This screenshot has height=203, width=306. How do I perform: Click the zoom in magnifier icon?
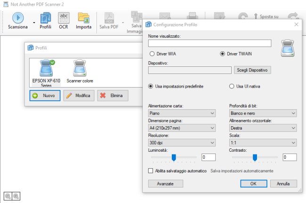click(16, 195)
